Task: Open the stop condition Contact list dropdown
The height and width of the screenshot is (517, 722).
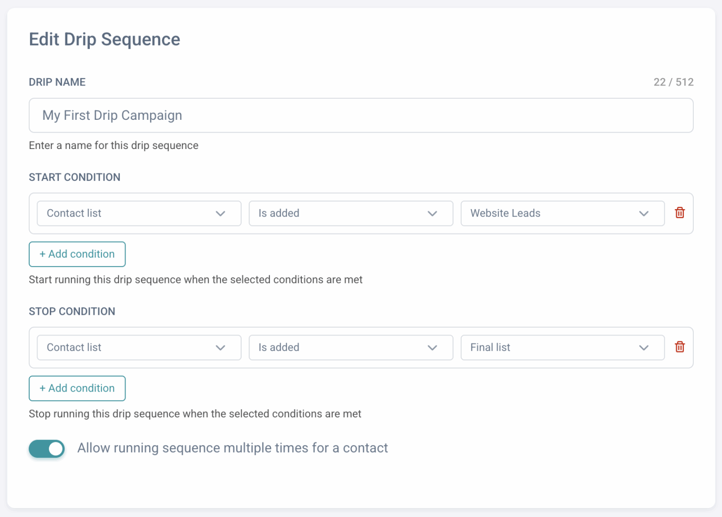Action: tap(139, 348)
